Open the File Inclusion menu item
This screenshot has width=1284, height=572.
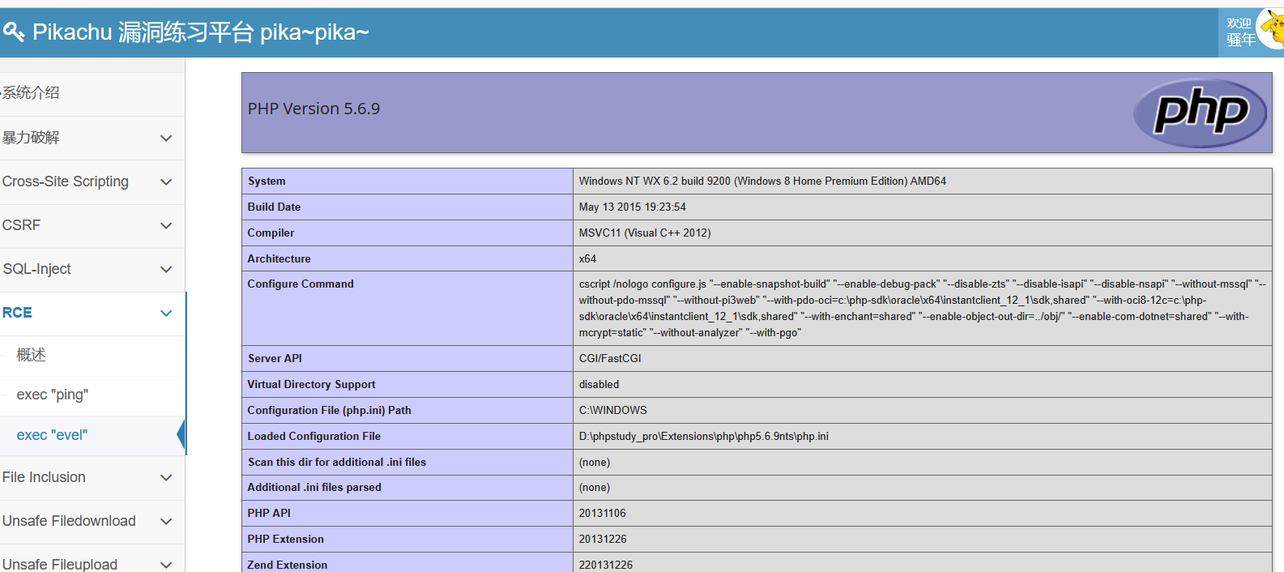(92, 477)
